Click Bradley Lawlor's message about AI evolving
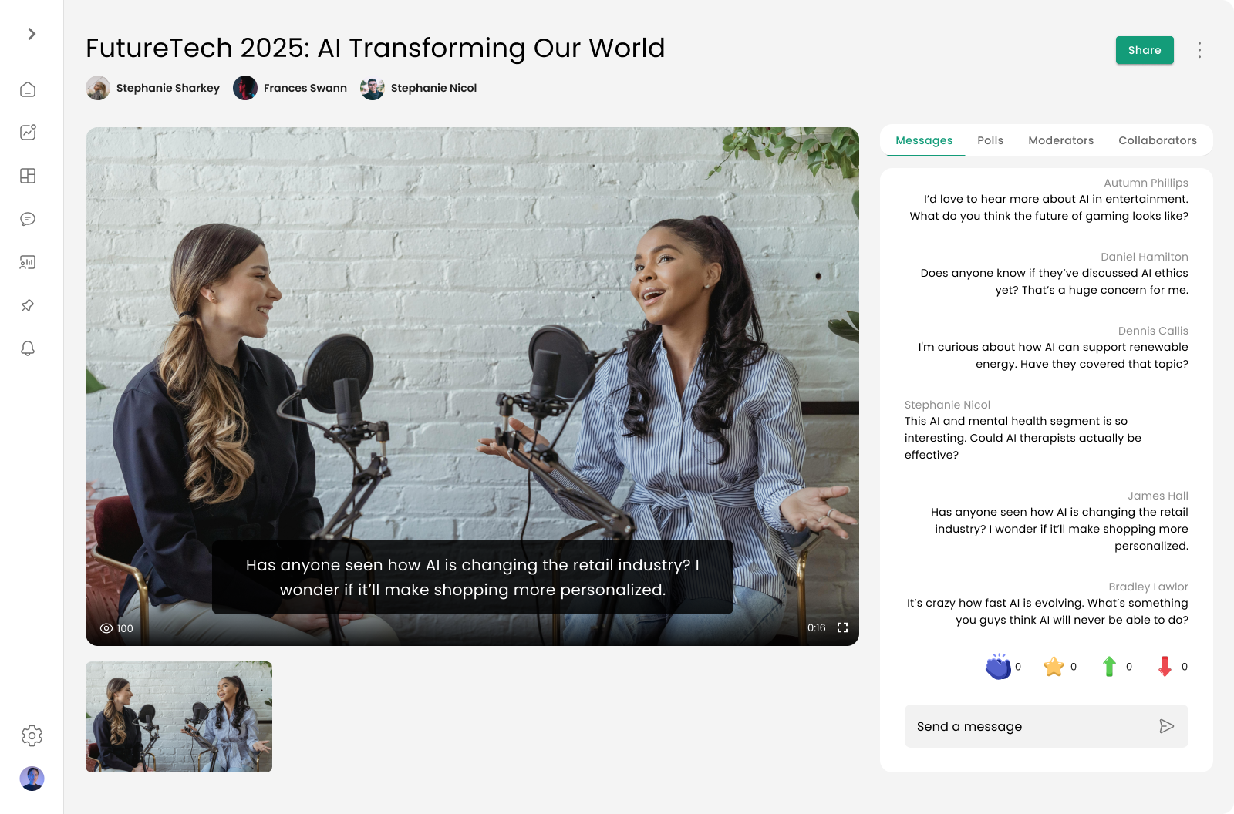 click(x=1047, y=611)
